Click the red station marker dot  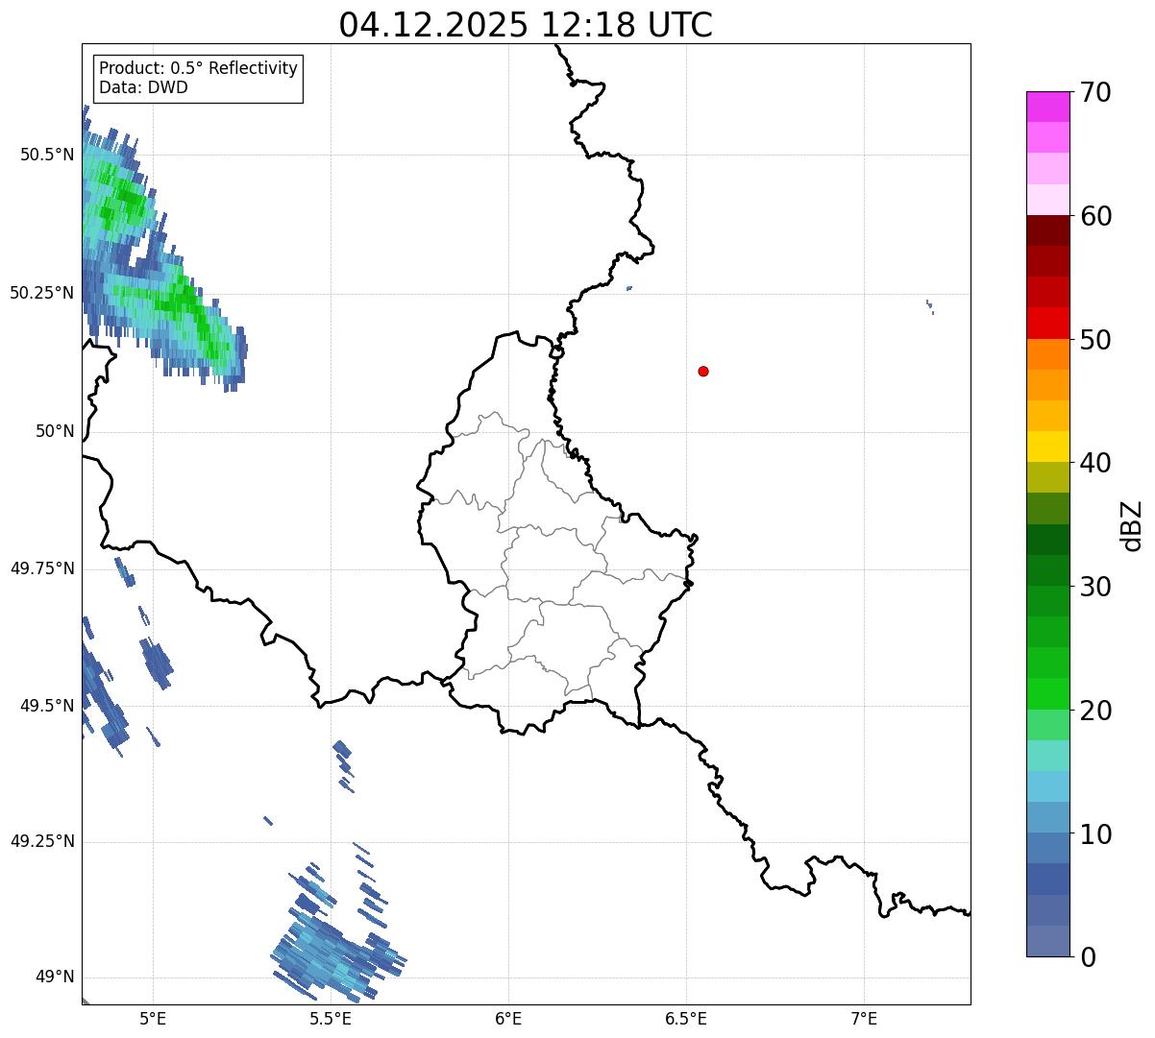click(x=703, y=372)
